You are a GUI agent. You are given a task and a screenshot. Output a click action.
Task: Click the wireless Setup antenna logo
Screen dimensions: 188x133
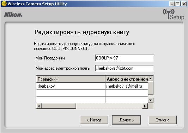pos(174,14)
